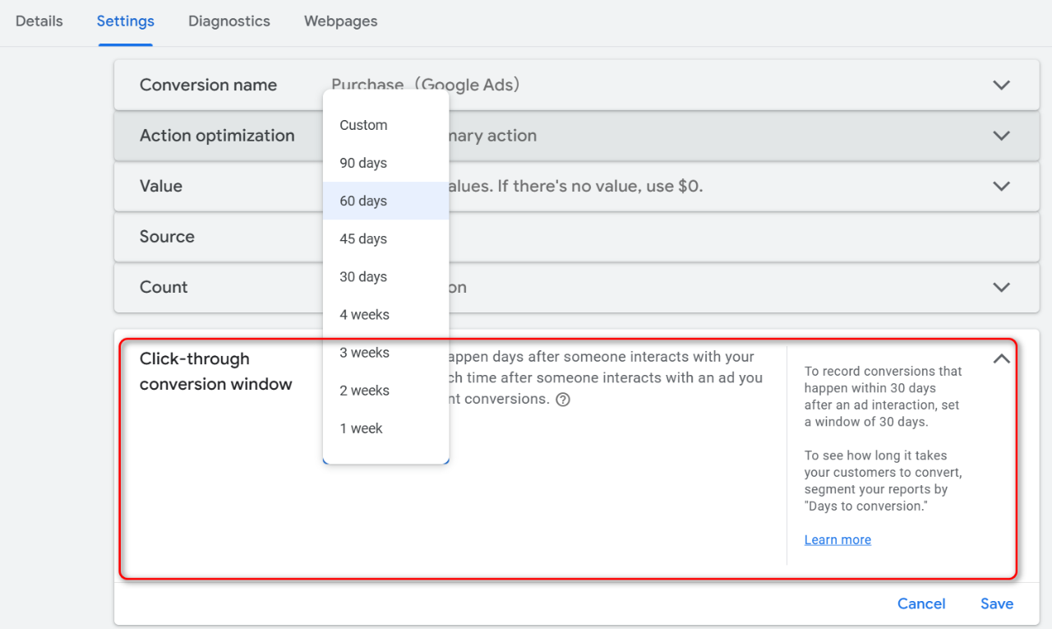Select 45 days from the list
This screenshot has height=629, width=1052.
(363, 238)
